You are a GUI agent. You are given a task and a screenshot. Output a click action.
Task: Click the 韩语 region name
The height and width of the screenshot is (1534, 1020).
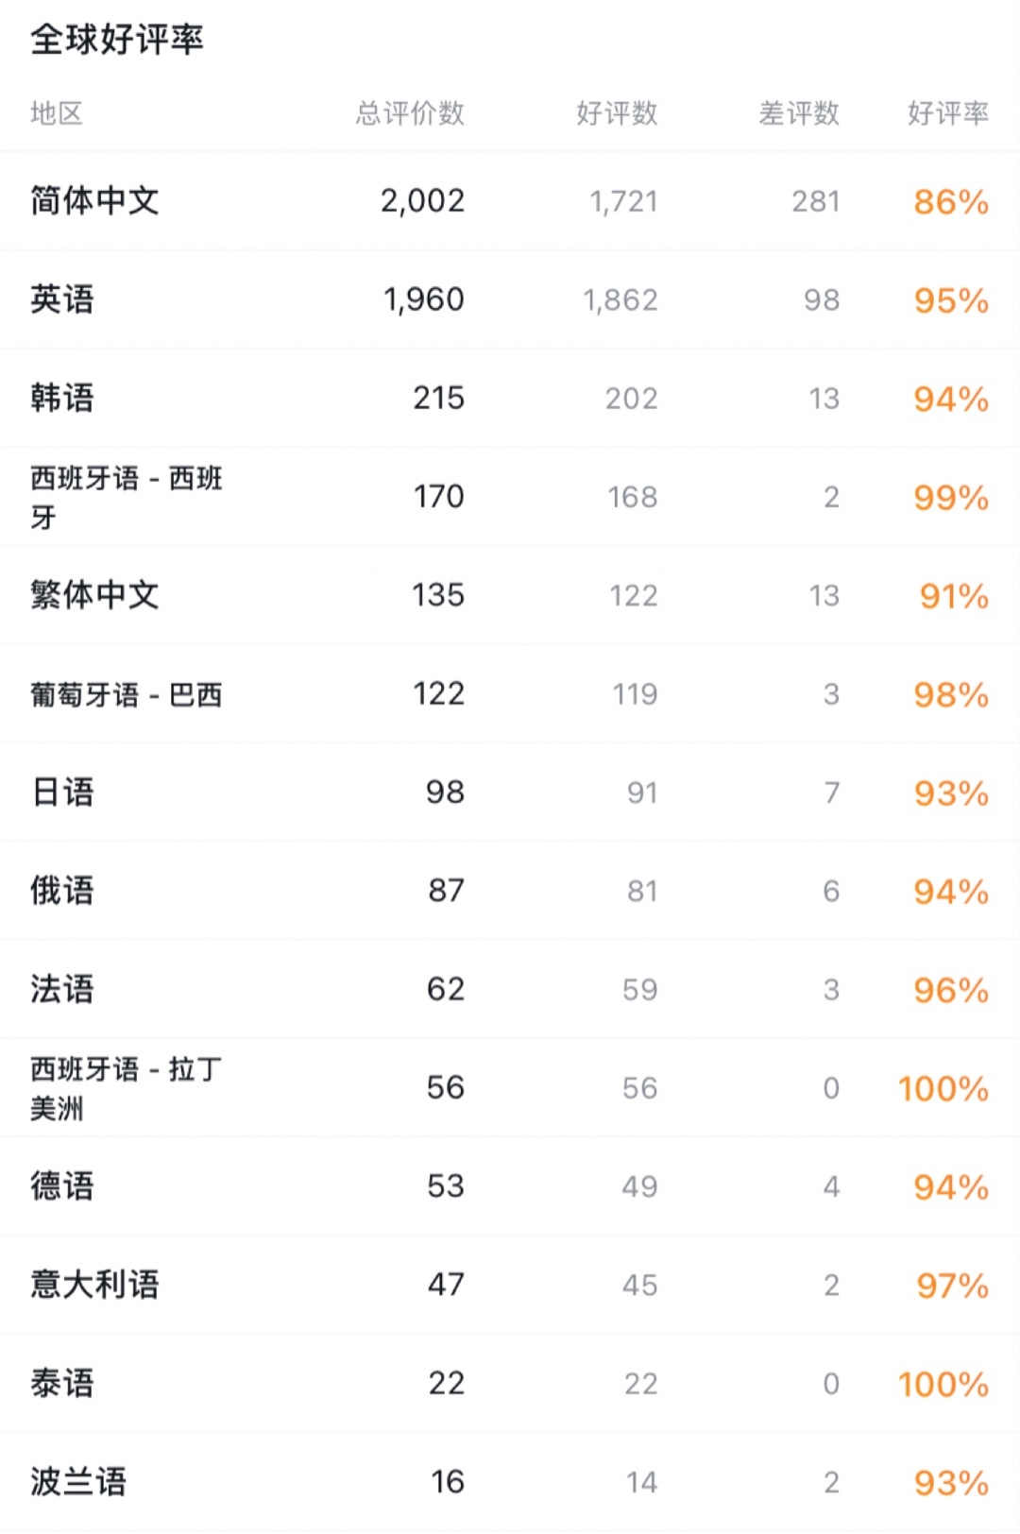[x=62, y=398]
